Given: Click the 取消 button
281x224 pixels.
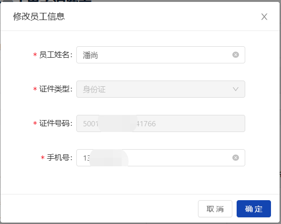Looking at the screenshot, I should click(215, 209).
